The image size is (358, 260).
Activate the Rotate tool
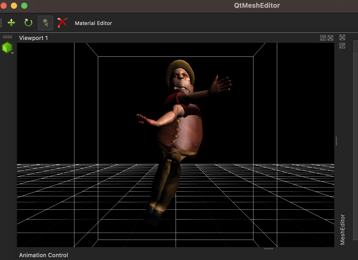pyautogui.click(x=28, y=23)
